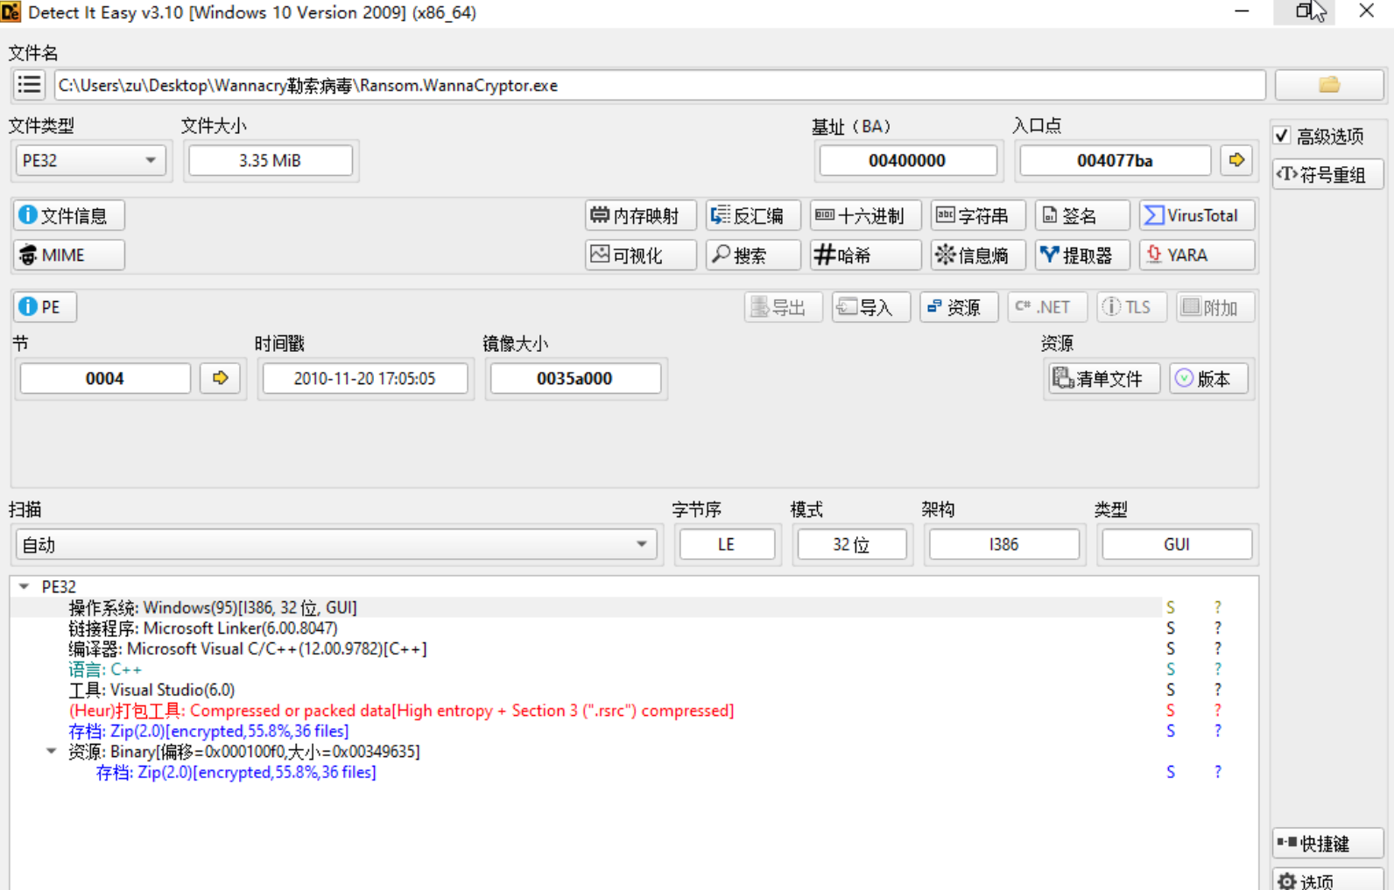Image resolution: width=1394 pixels, height=890 pixels.
Task: Click the file path input field
Action: coord(659,85)
